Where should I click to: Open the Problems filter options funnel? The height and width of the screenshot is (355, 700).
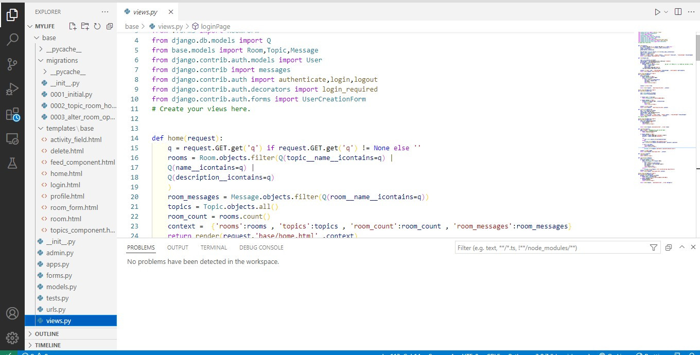coord(654,247)
